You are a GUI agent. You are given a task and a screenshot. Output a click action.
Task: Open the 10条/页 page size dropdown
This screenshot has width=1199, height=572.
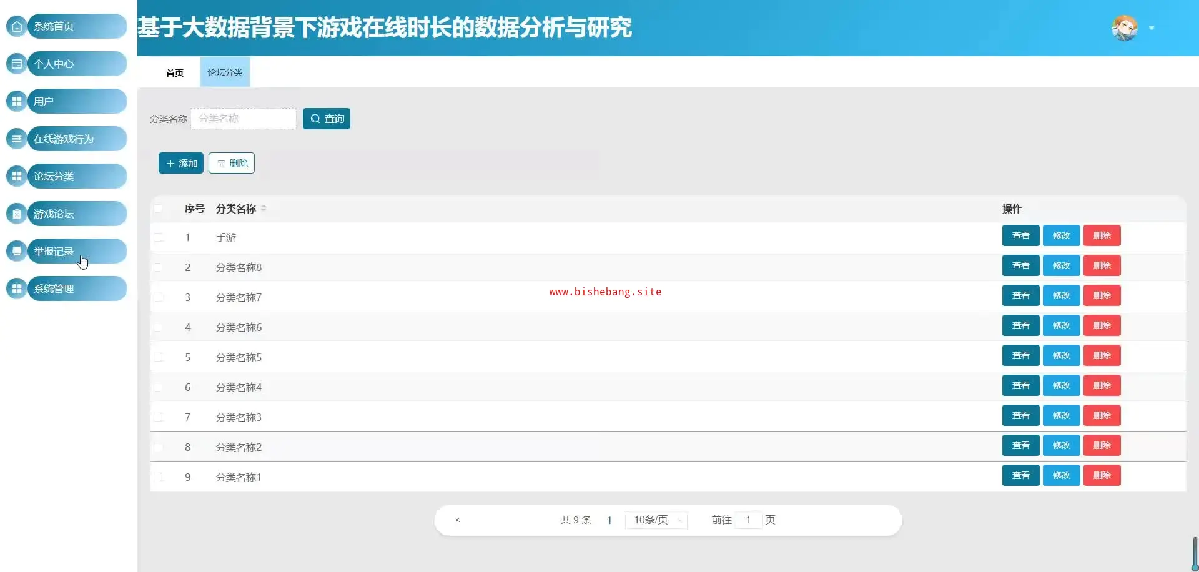point(656,520)
